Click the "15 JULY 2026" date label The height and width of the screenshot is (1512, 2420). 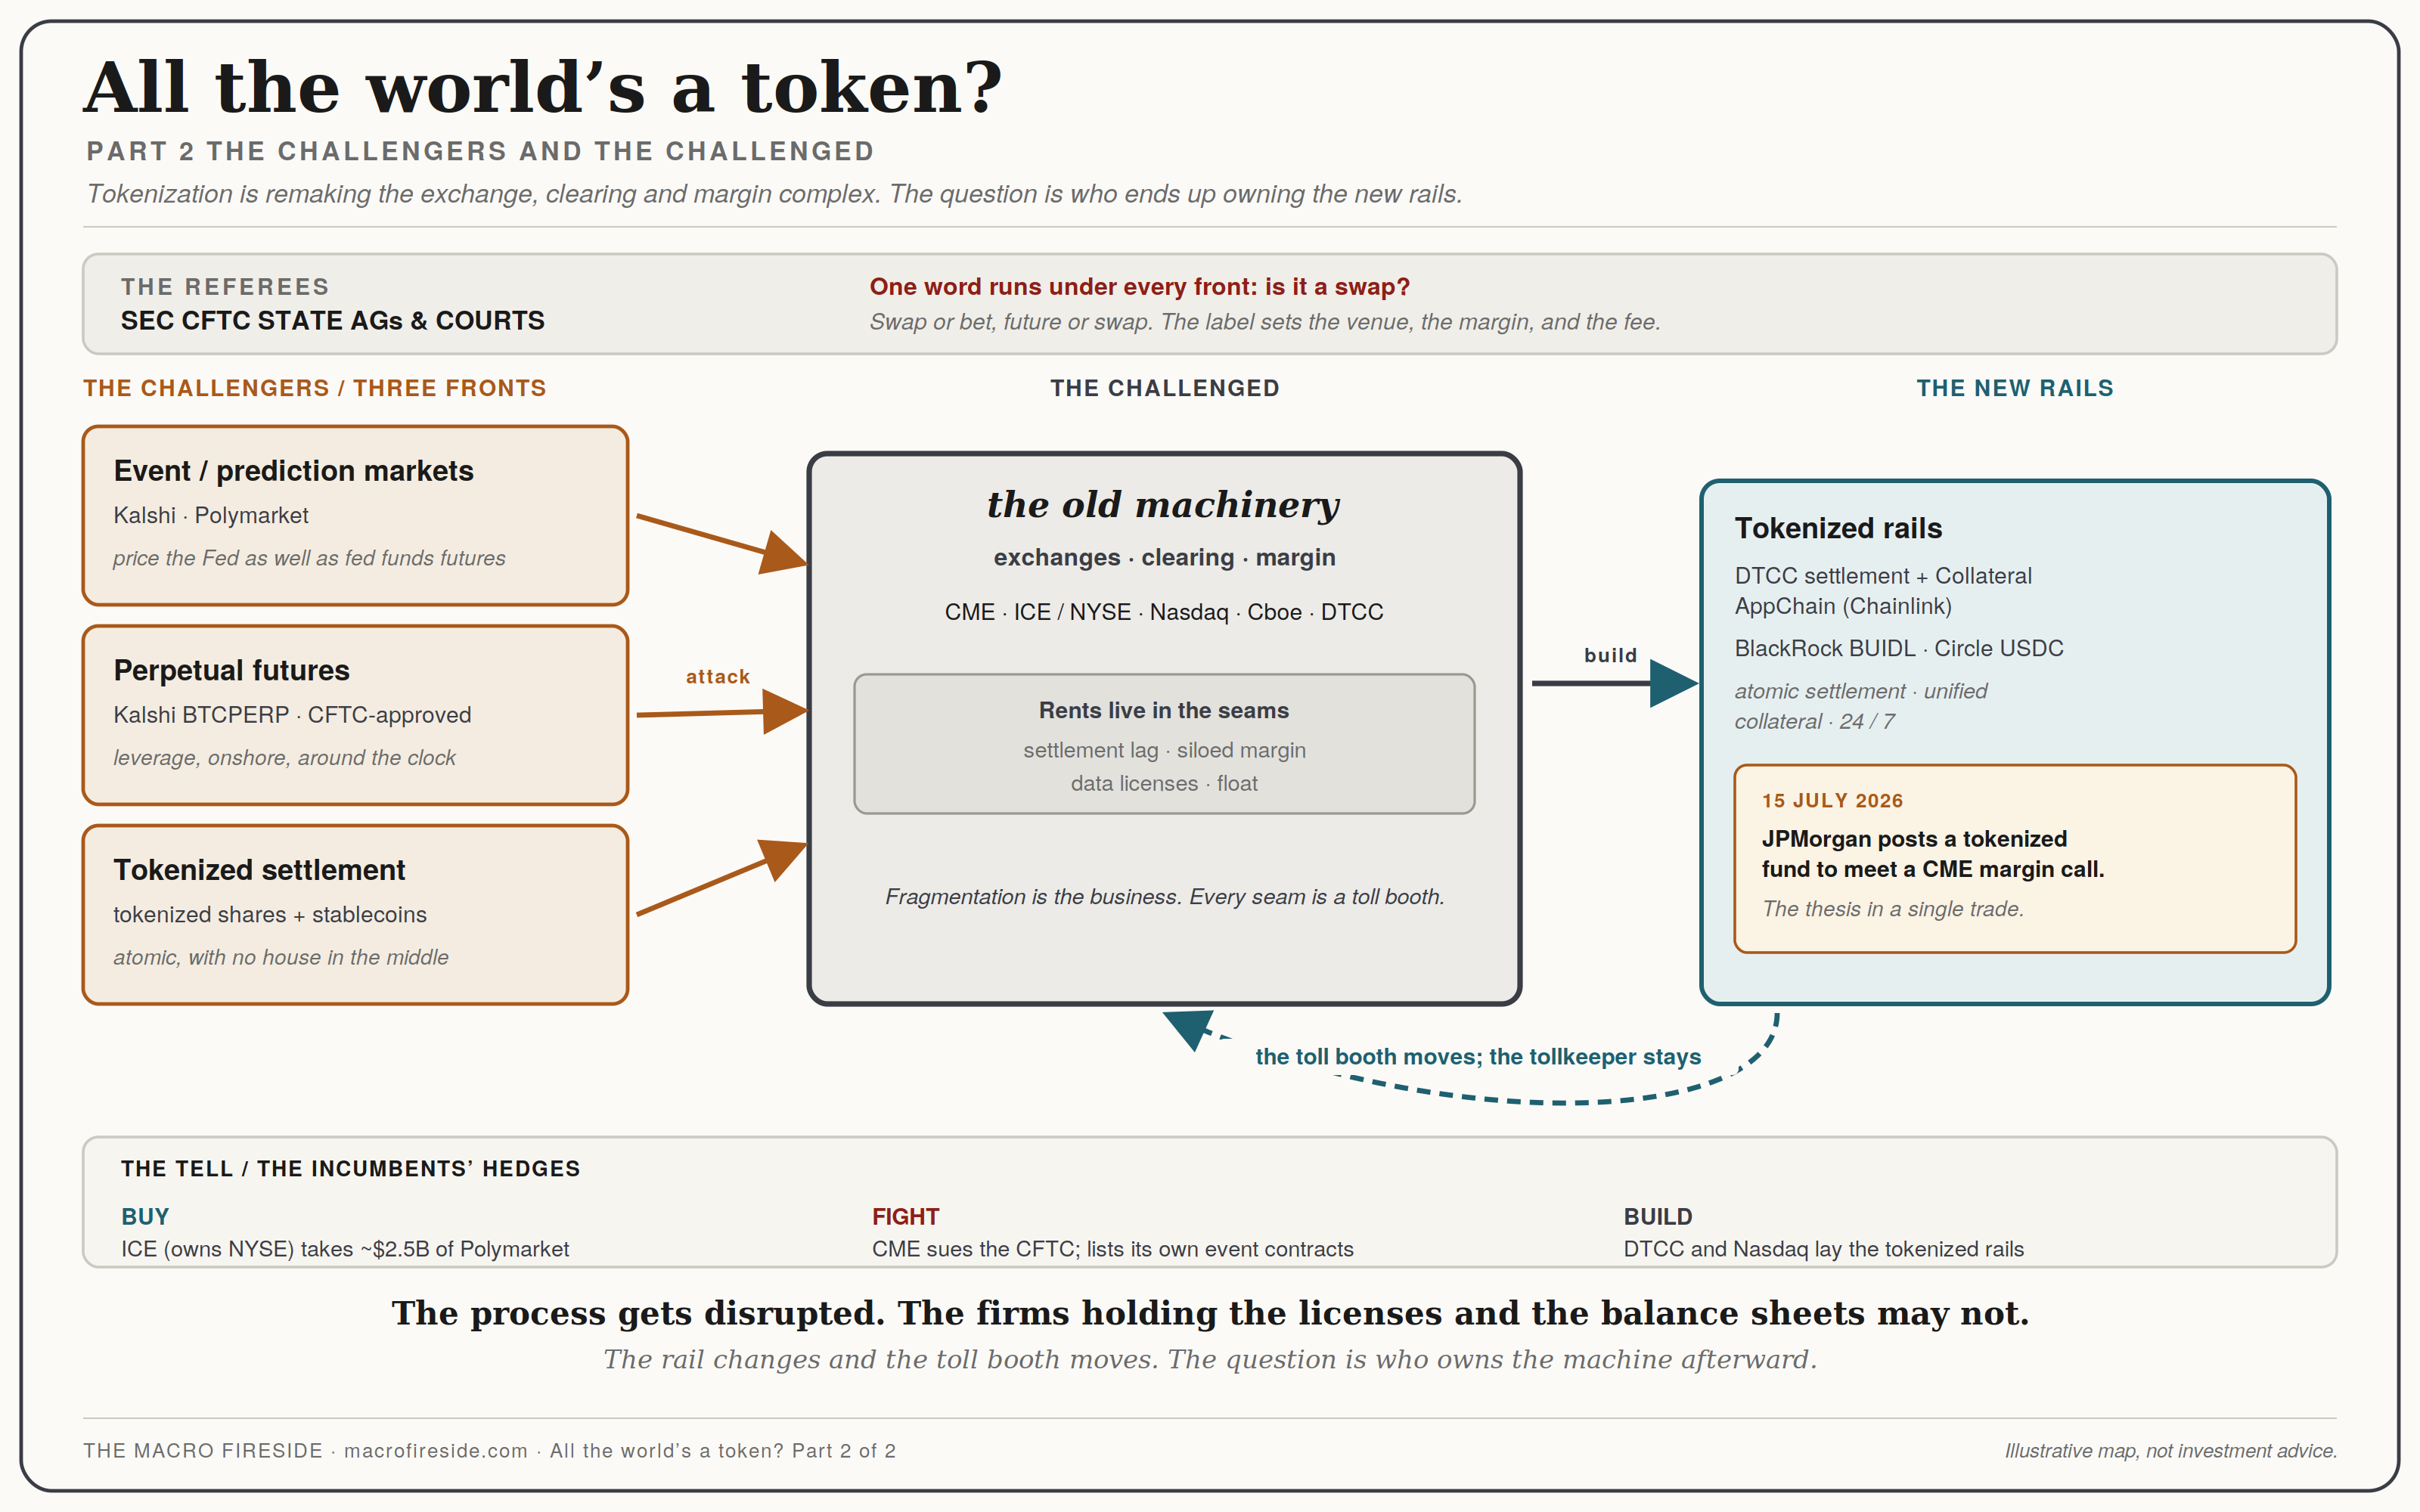pos(1832,801)
